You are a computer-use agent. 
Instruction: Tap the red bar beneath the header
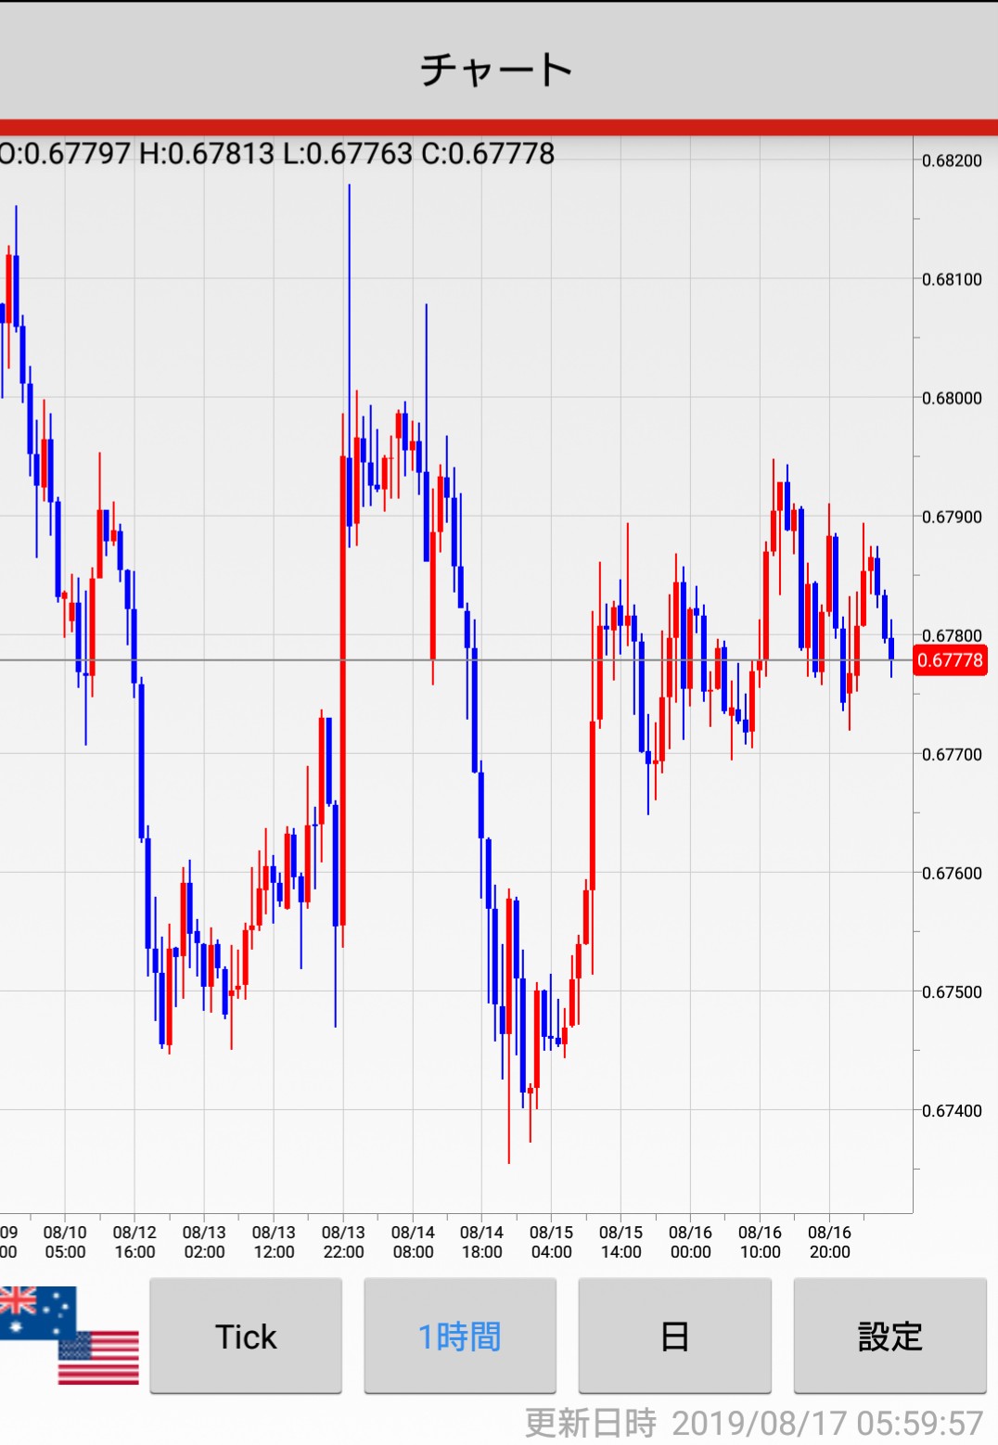[x=499, y=127]
